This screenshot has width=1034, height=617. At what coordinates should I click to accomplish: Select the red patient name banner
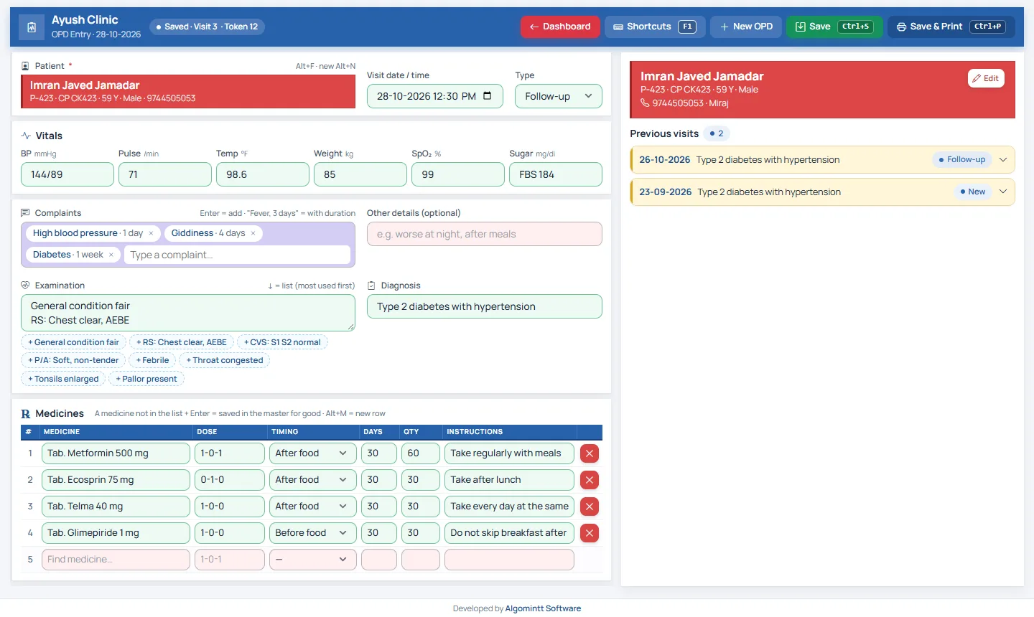click(x=188, y=91)
